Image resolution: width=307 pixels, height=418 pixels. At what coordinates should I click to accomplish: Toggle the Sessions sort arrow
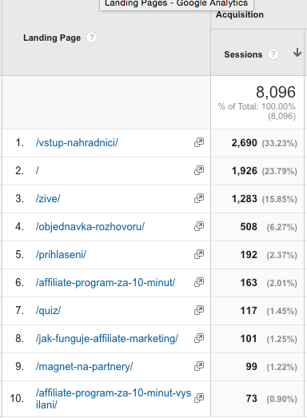pos(297,53)
